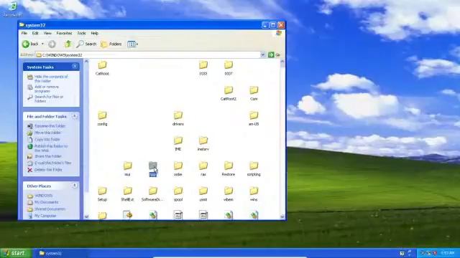Image resolution: width=460 pixels, height=258 pixels.
Task: Select the IME folder
Action: [178, 143]
